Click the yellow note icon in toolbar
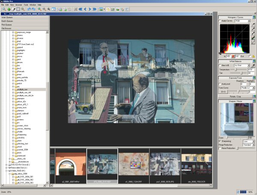 (108, 9)
